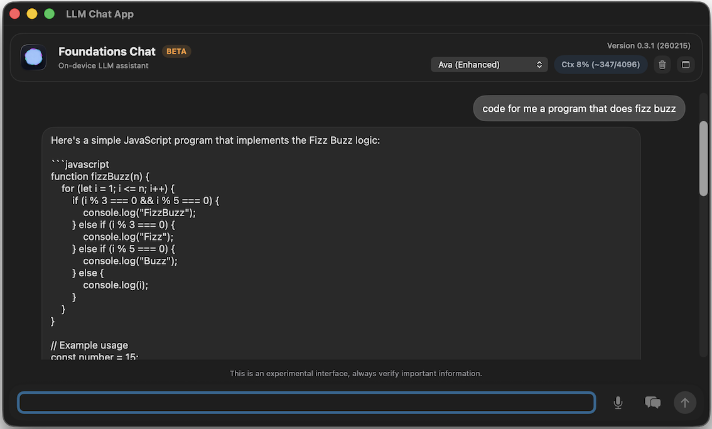Screen dimensions: 712x429
Task: Select the fizz buzz user message bubble
Action: [x=579, y=108]
